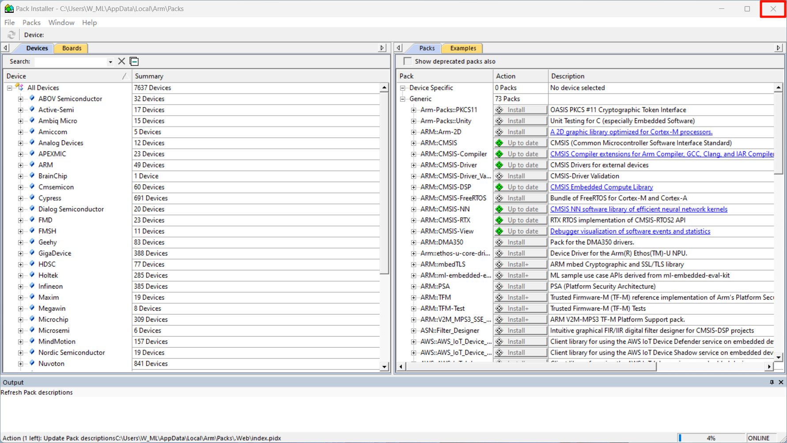Open the Help menu

pos(89,23)
